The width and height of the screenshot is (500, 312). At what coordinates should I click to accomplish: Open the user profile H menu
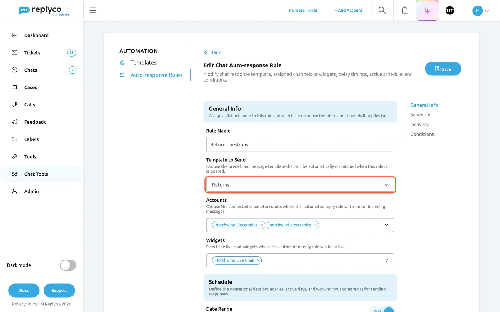pos(480,11)
